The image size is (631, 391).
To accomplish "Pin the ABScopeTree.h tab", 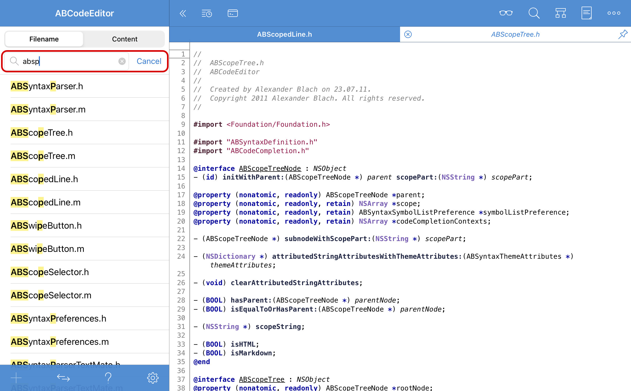I will (x=623, y=34).
